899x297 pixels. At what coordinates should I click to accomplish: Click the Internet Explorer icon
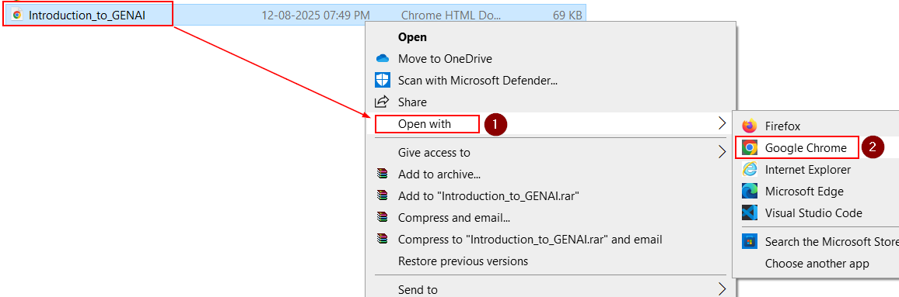click(x=750, y=170)
